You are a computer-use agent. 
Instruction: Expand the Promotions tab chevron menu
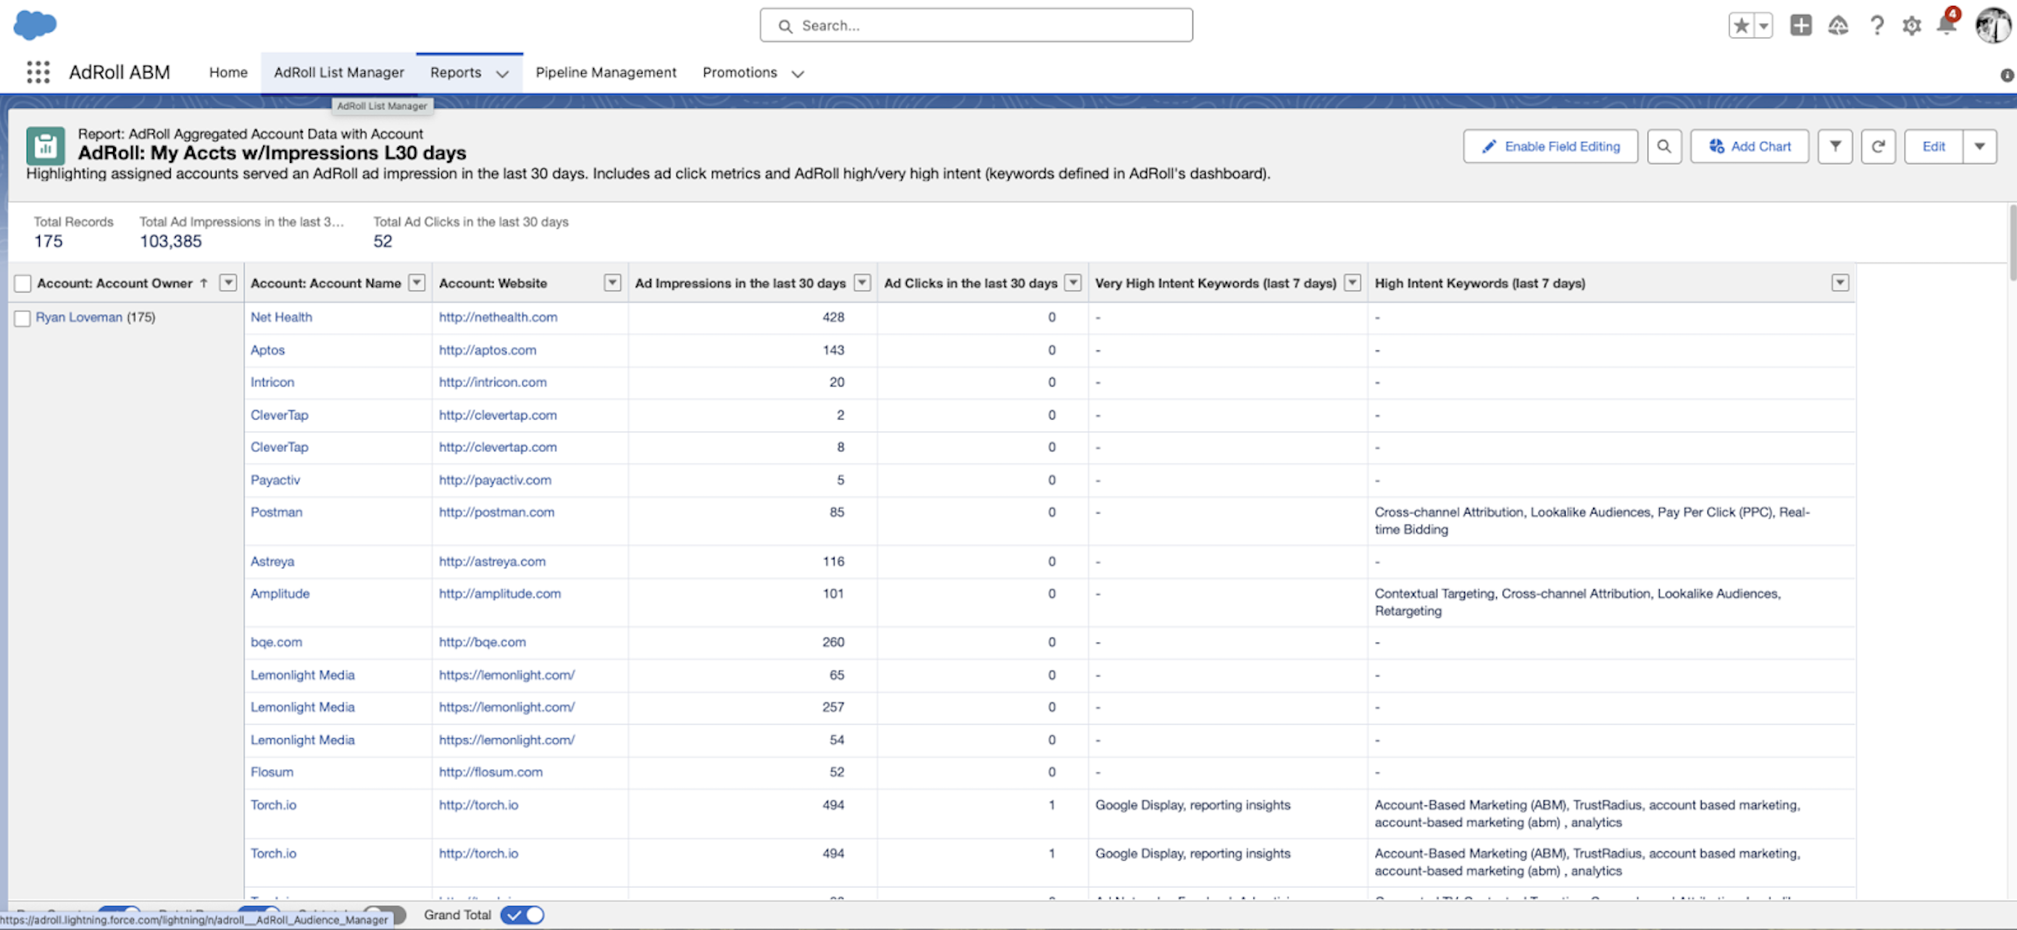point(797,74)
